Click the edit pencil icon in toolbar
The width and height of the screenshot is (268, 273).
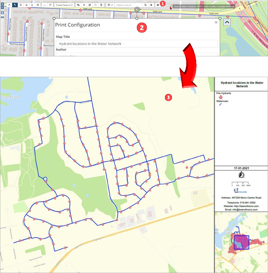pos(90,5)
